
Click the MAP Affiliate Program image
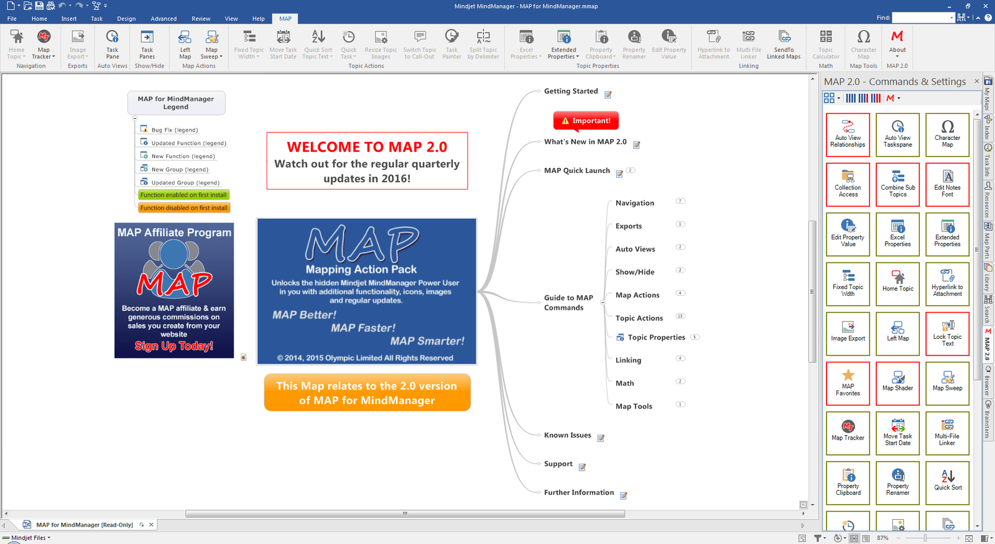(x=174, y=290)
